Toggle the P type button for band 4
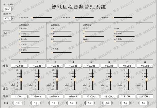This screenshot has width=157, height=108. (67, 84)
